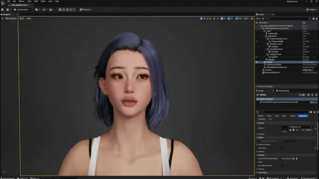Open the Selection Mode dropdown
The height and width of the screenshot is (179, 319).
[x=23, y=9]
